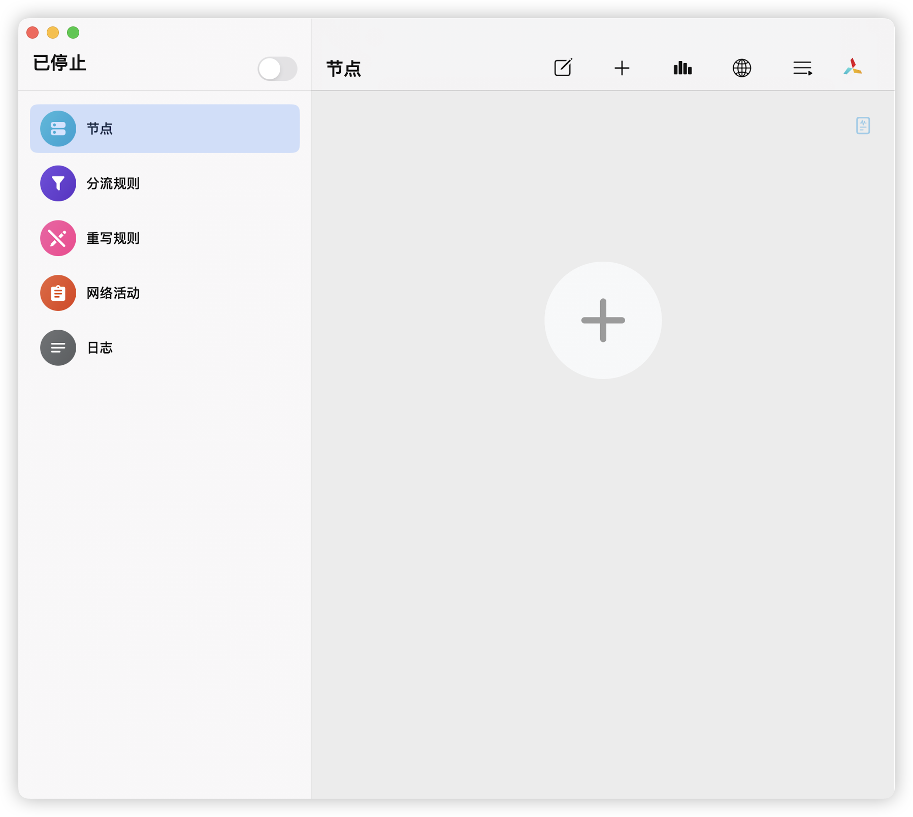Go to 网络活动 in the sidebar
913x817 pixels.
click(x=113, y=293)
